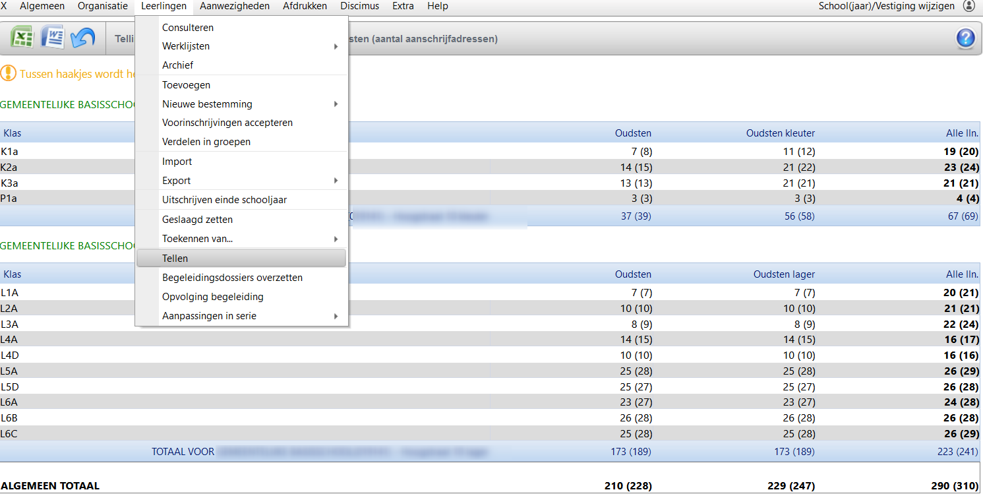Select the L5A class row label

[9, 371]
